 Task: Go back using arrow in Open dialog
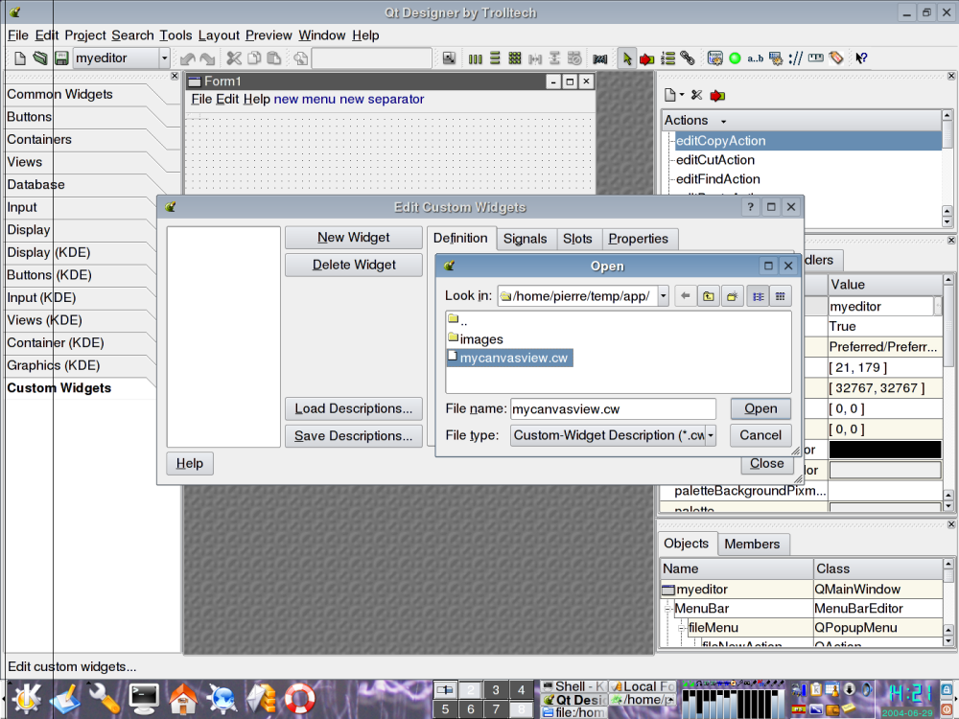[x=686, y=296]
